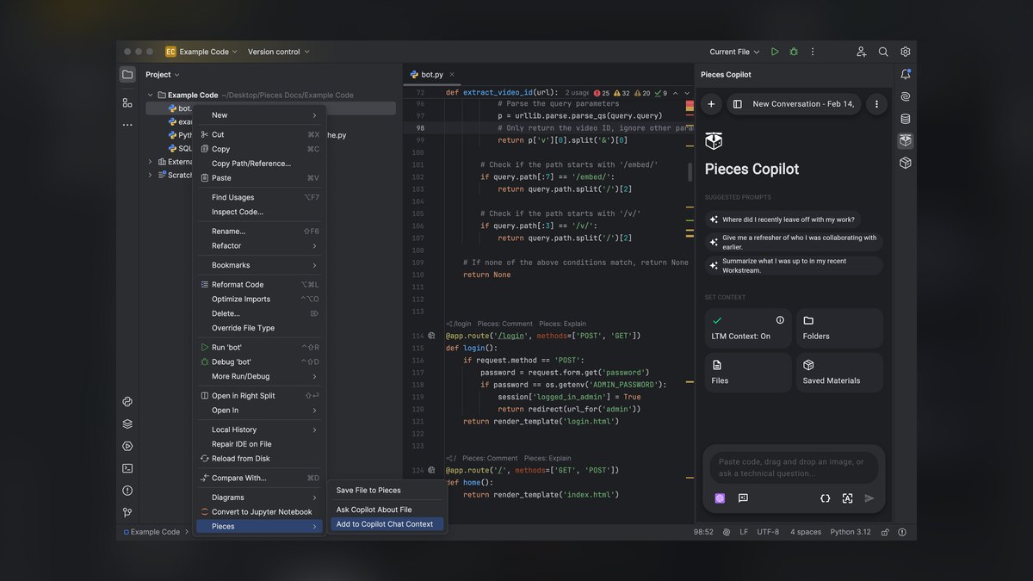
Task: Open the AI Assistant spiral icon
Action: (906, 97)
